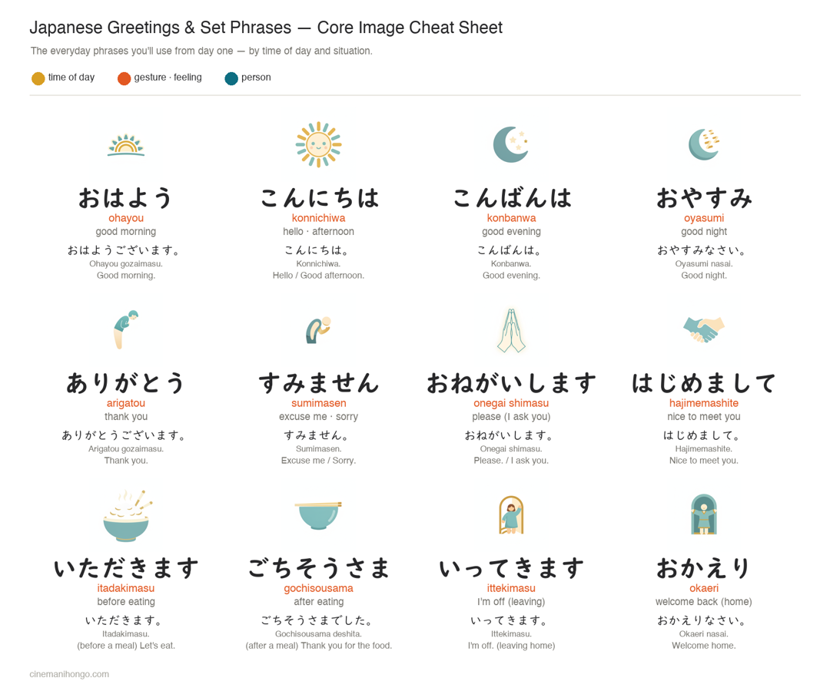Click the bowing person icon for arigatou
The height and width of the screenshot is (691, 830).
(x=126, y=329)
